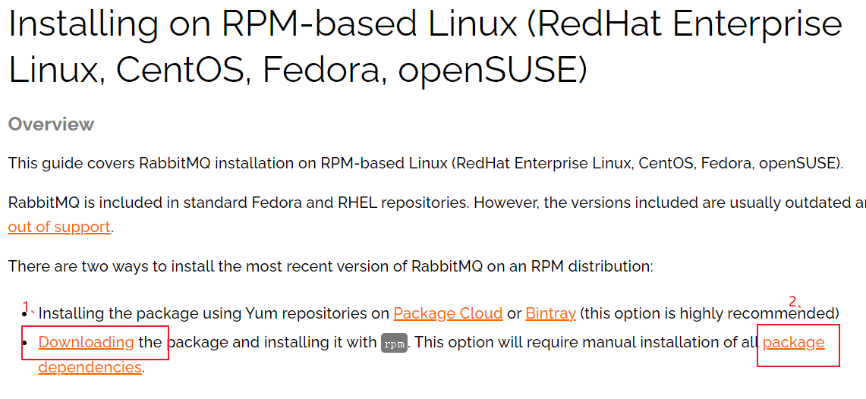The width and height of the screenshot is (866, 399).
Task: Click the Overview section heading
Action: 51,124
